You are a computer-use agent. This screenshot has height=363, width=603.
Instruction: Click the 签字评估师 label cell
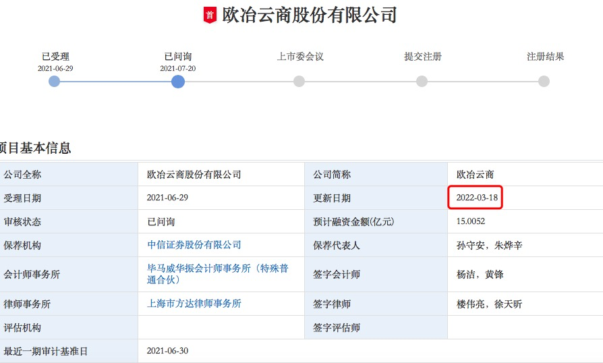376,328
